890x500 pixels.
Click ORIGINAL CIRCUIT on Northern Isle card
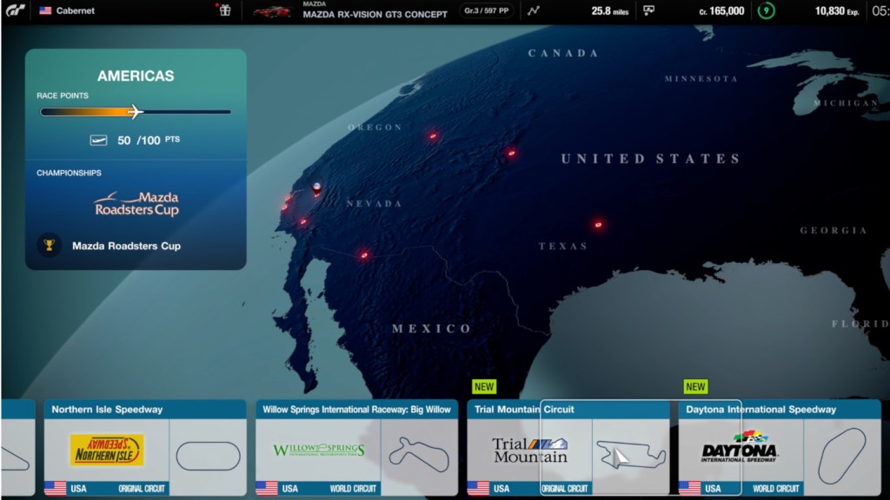pos(142,489)
